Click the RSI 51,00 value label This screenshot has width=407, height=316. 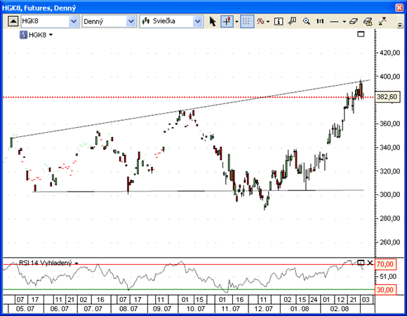(x=389, y=277)
